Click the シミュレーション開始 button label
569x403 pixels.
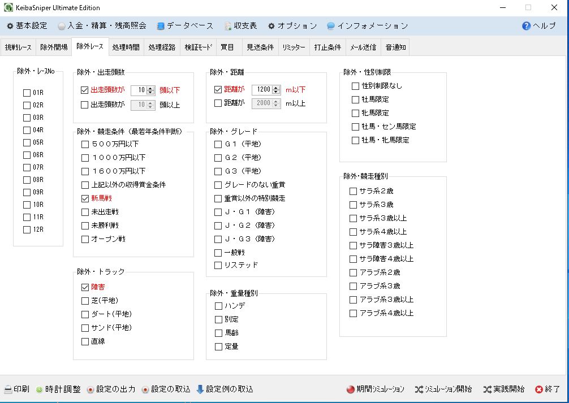point(449,389)
